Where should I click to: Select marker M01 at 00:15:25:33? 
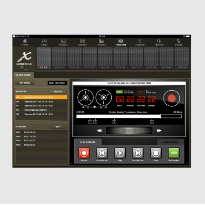pyautogui.click(x=41, y=132)
